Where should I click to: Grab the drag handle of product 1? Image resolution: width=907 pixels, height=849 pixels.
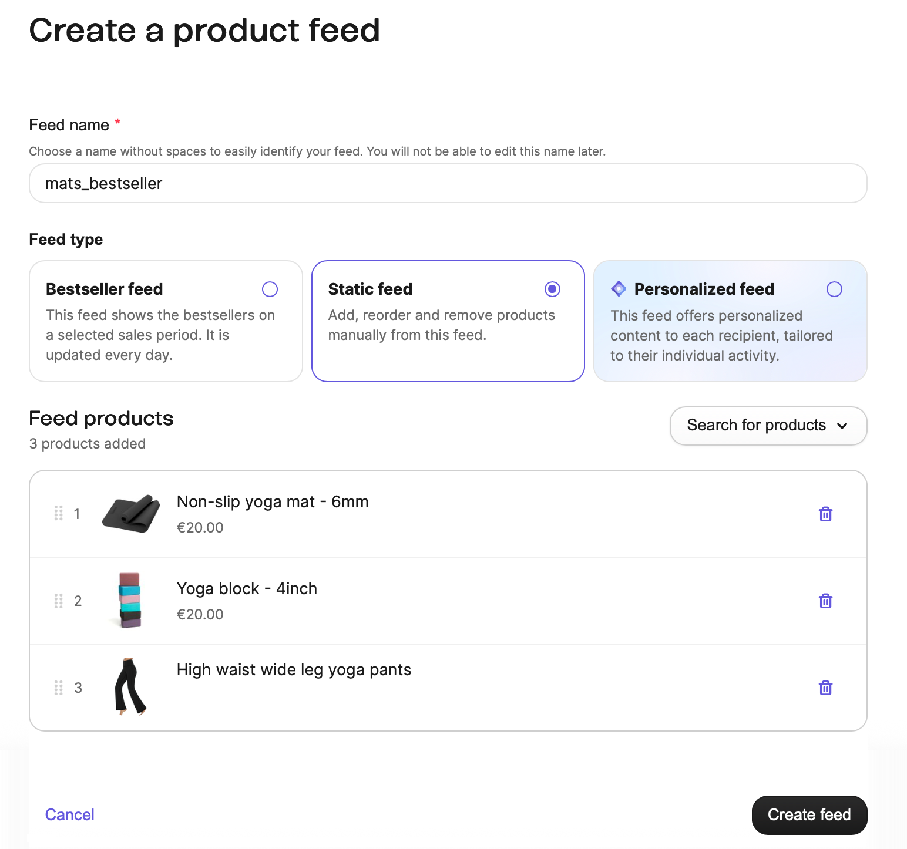pos(58,514)
